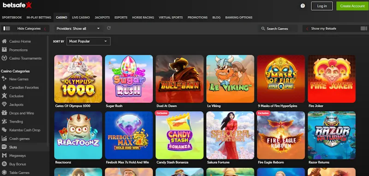Click the Table Games icon
The height and width of the screenshot is (176, 369).
tap(4, 172)
